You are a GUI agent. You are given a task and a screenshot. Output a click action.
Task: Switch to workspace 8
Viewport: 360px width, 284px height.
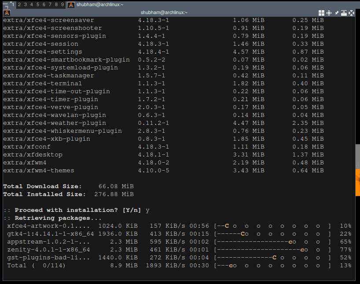coord(56,4)
